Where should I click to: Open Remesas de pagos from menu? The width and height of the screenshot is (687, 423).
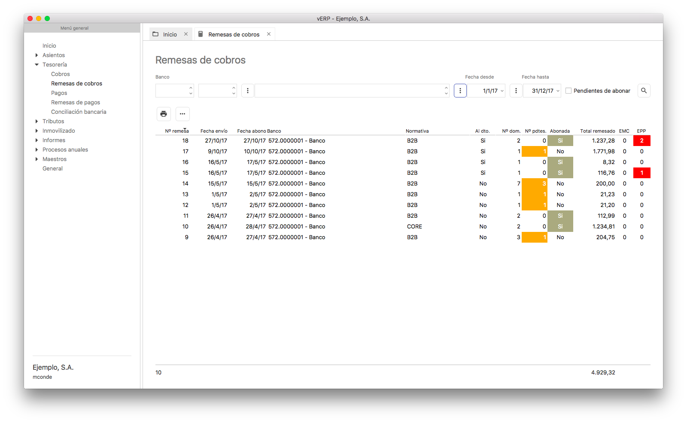coord(76,102)
